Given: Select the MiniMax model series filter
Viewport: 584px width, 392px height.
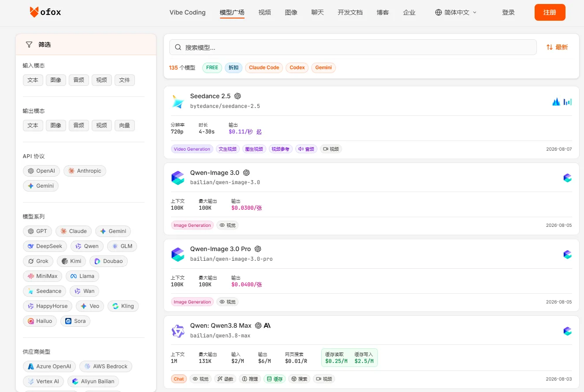Looking at the screenshot, I should click(x=42, y=276).
